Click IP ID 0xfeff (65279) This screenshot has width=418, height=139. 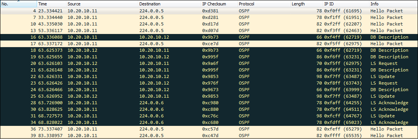[x=343, y=129]
